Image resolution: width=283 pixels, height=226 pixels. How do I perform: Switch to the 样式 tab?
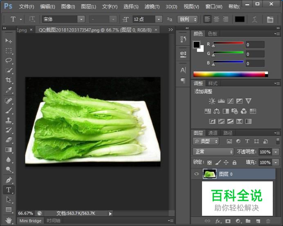pos(213,84)
